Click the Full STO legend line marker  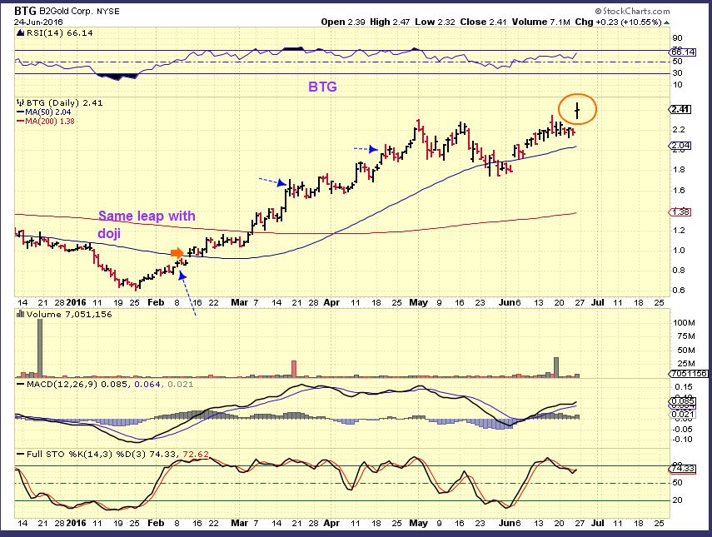coord(21,454)
